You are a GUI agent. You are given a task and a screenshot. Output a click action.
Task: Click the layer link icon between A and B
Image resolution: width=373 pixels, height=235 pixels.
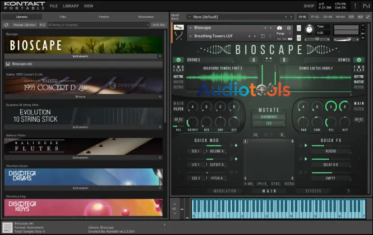tap(269, 59)
